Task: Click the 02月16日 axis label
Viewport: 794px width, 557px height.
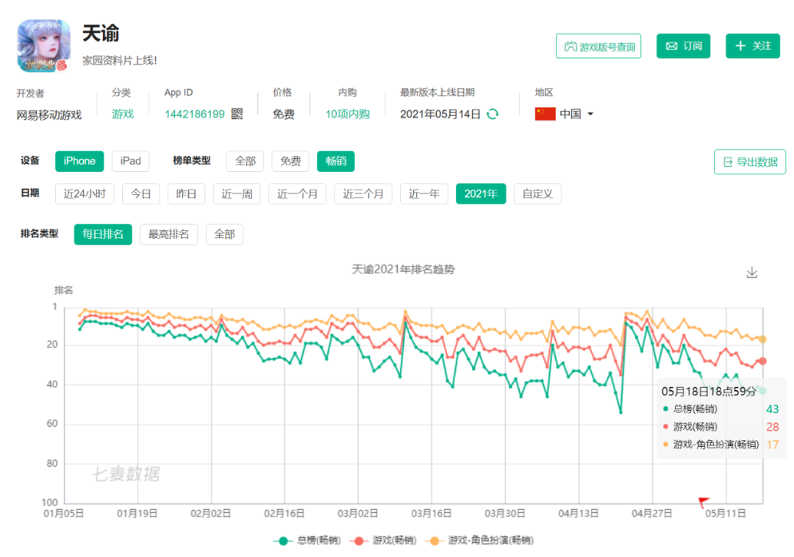Action: (284, 514)
